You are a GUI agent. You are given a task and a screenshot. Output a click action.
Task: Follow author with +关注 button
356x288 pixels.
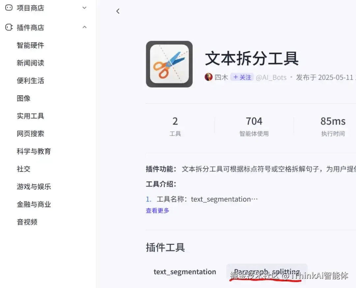click(x=242, y=77)
